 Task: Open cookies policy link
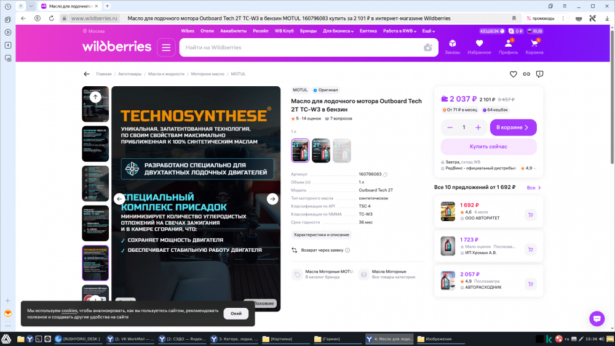[x=69, y=311]
